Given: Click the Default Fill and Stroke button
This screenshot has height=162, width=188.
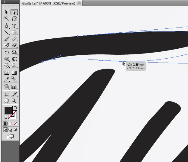Looking at the screenshot, I should pos(5,117).
